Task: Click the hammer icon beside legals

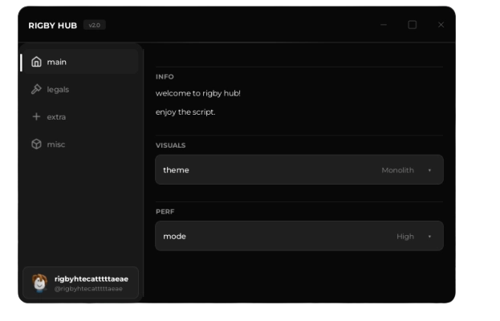Action: [x=36, y=89]
